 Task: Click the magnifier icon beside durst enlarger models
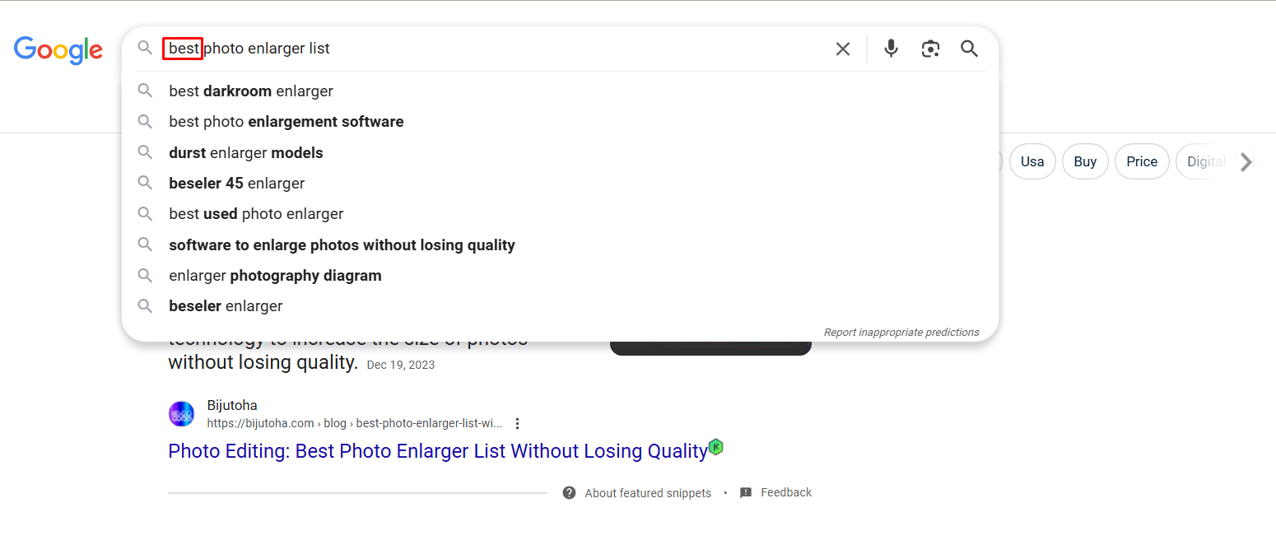pyautogui.click(x=145, y=153)
